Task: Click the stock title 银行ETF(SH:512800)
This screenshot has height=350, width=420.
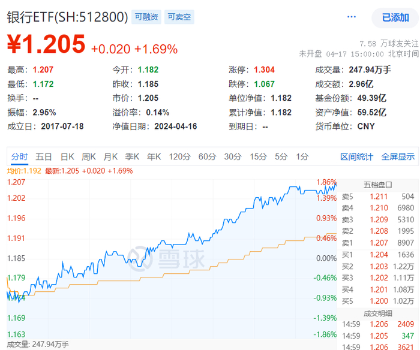Action: click(x=67, y=17)
